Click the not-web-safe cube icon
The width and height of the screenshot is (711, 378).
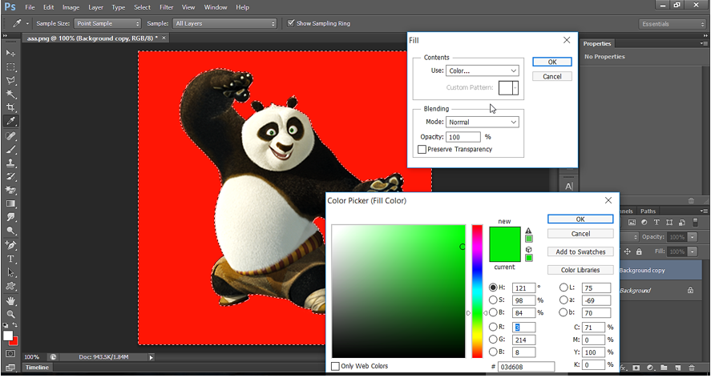pyautogui.click(x=528, y=250)
